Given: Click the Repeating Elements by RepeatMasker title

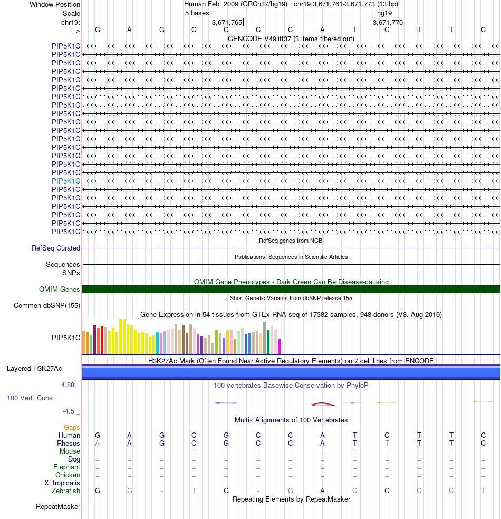Looking at the screenshot, I should (x=291, y=499).
